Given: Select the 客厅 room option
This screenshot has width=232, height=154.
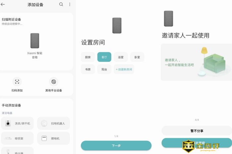Looking at the screenshot, I should (x=104, y=57).
